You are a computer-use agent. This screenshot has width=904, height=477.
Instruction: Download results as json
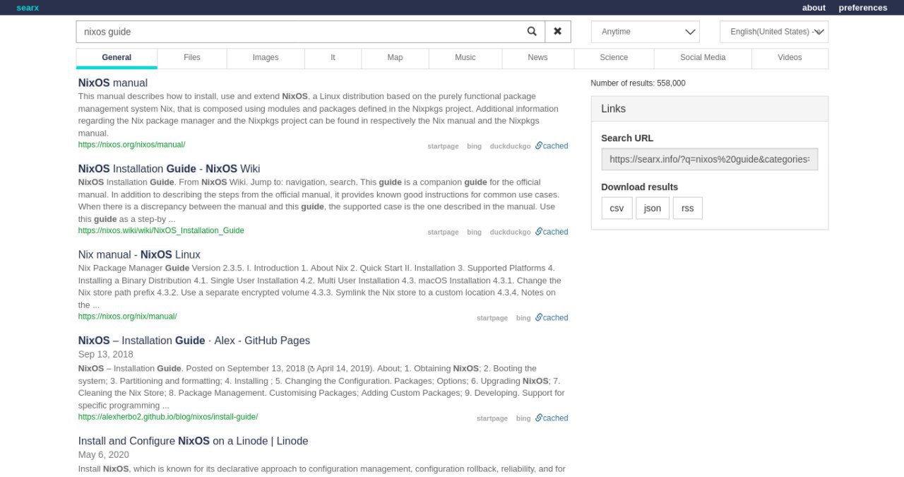click(653, 208)
